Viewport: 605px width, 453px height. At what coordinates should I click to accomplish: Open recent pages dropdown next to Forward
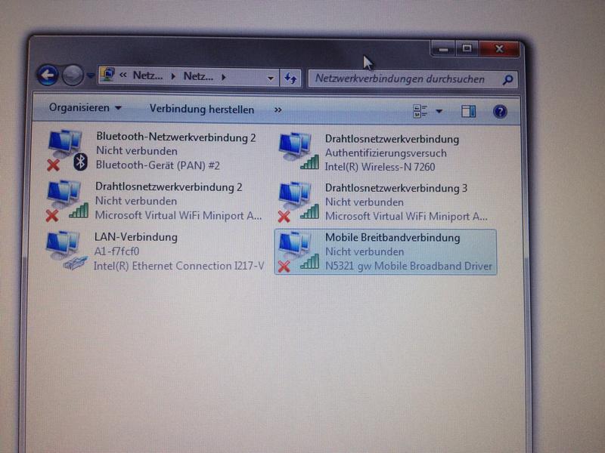(x=91, y=75)
